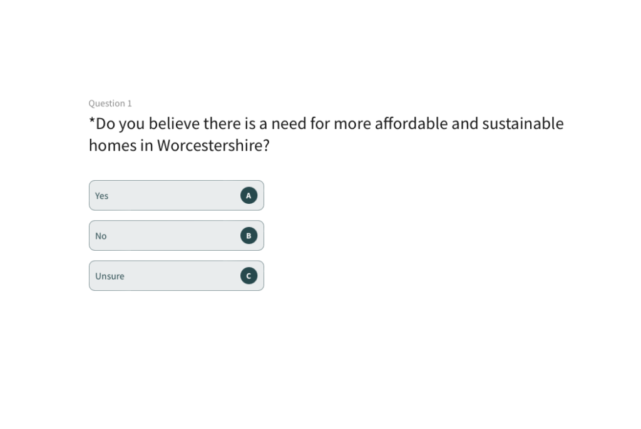Screen dimensions: 641x429
Task: Click the asterisk before the question text
Action: point(92,121)
